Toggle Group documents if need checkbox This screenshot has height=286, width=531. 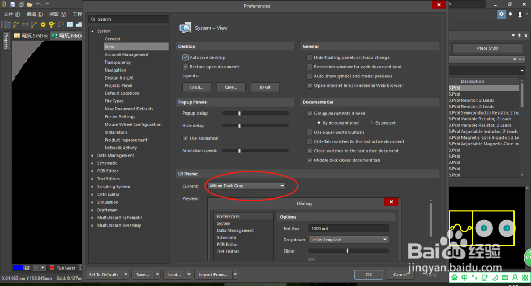pos(310,114)
